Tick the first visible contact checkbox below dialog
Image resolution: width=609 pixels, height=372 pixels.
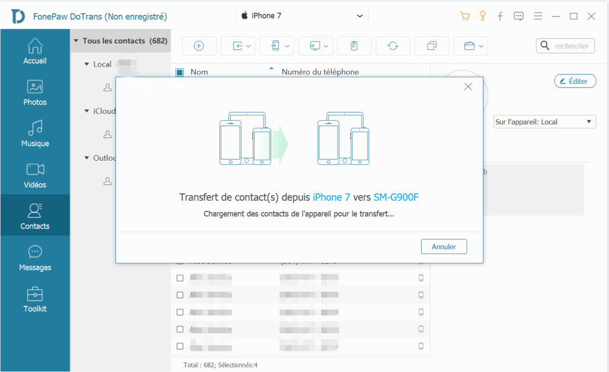click(x=180, y=278)
